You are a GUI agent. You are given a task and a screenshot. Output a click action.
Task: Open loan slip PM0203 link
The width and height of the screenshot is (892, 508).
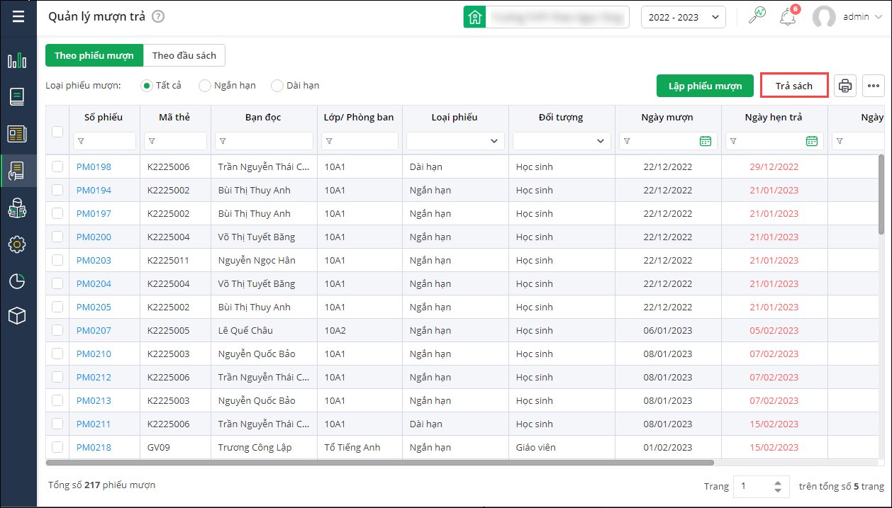[94, 260]
